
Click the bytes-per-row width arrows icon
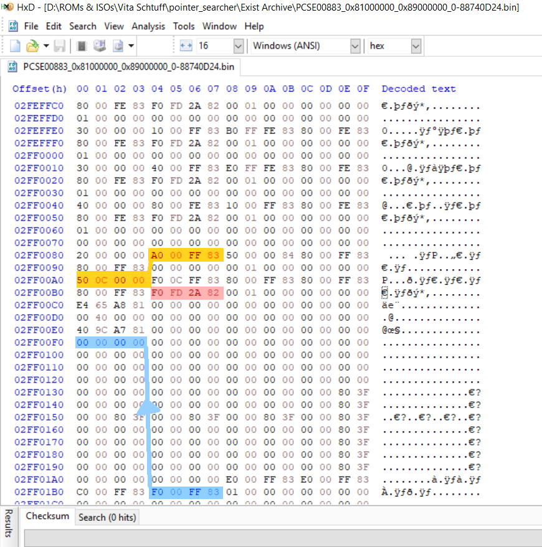click(186, 46)
